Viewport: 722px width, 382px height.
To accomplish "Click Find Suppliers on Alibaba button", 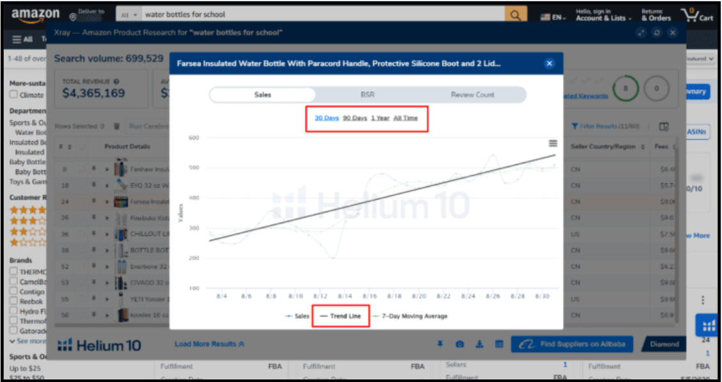I will pyautogui.click(x=572, y=344).
